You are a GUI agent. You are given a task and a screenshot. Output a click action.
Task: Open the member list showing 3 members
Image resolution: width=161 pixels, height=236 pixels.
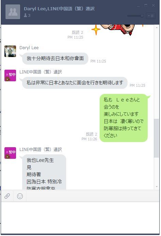[27, 15]
